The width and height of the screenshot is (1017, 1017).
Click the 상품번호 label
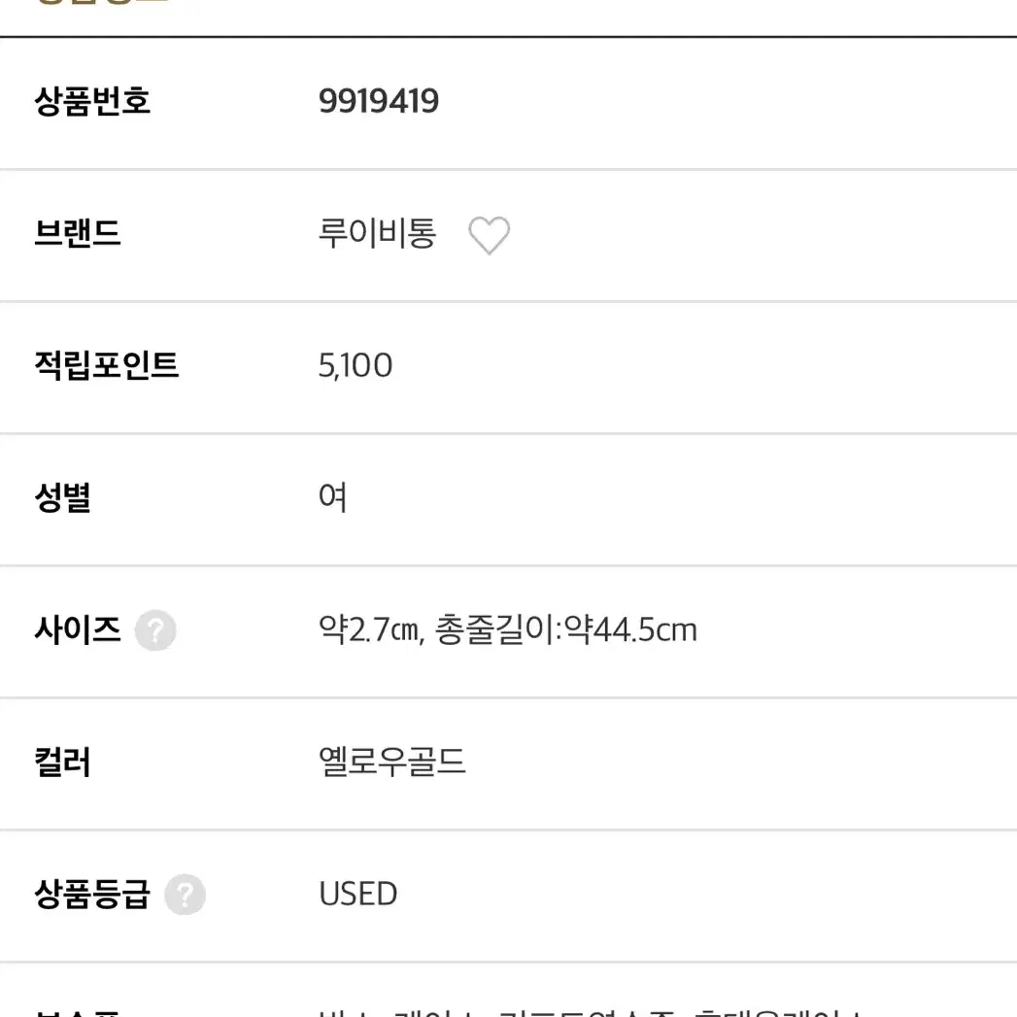coord(92,101)
